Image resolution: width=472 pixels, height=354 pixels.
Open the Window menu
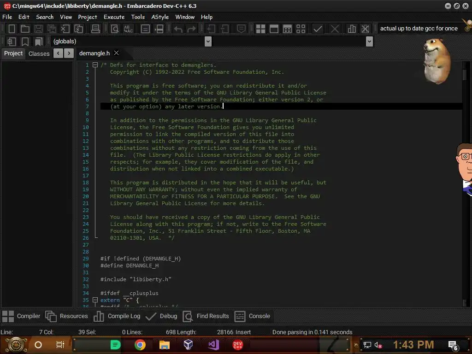185,17
